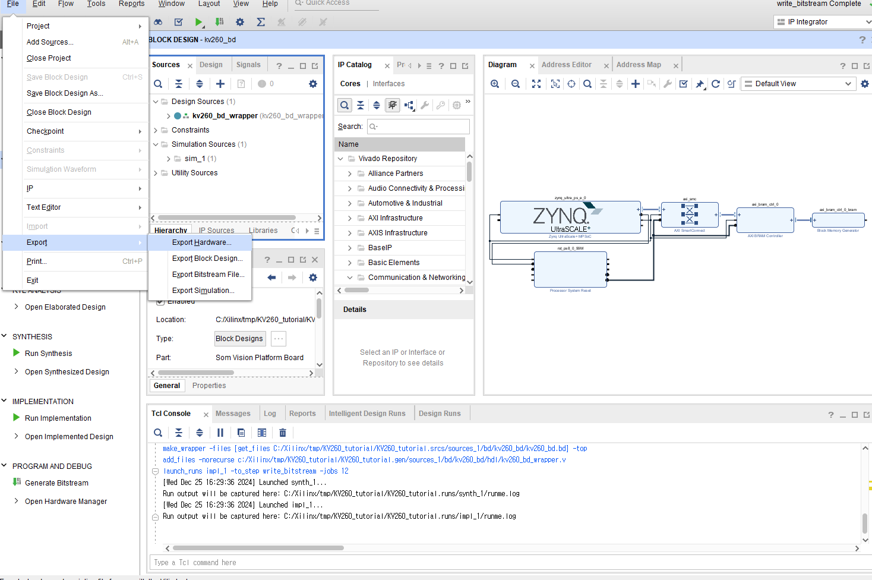The image size is (872, 580).
Task: Click Generate Bitstream icon in main toolbar
Action: [219, 22]
